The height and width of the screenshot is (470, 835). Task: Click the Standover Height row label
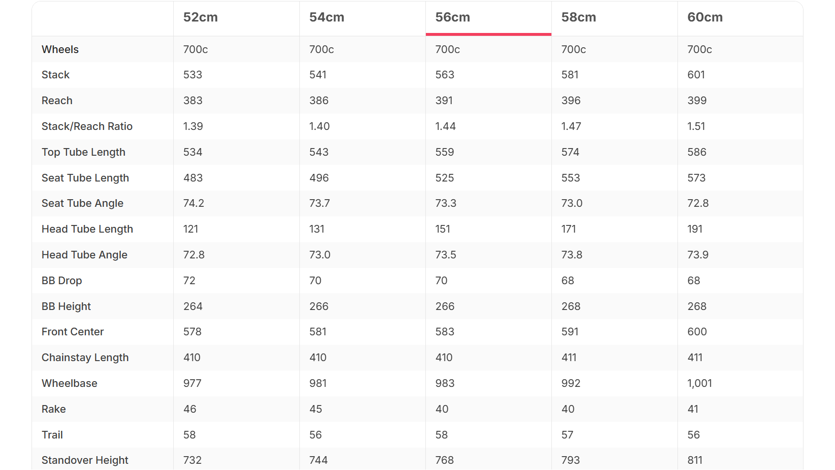pos(85,460)
